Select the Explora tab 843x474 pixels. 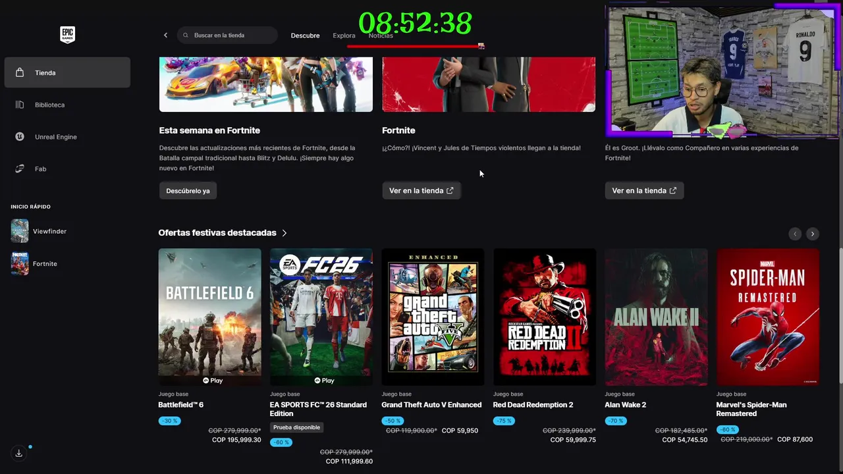(344, 36)
